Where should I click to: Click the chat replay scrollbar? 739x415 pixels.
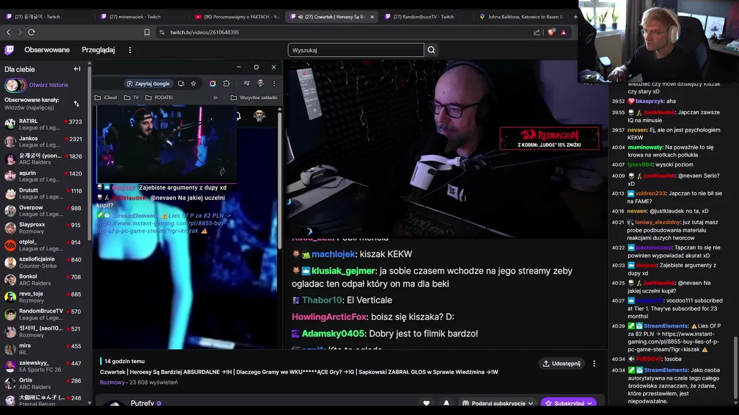[x=736, y=369]
